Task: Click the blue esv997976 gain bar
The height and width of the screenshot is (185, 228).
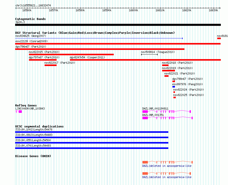Action: click(x=174, y=87)
